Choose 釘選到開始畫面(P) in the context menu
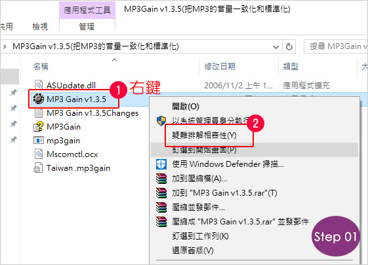Image resolution: width=368 pixels, height=265 pixels. coord(254,150)
